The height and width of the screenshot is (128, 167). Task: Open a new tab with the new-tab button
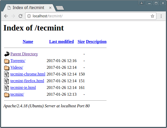pyautogui.click(x=60, y=8)
